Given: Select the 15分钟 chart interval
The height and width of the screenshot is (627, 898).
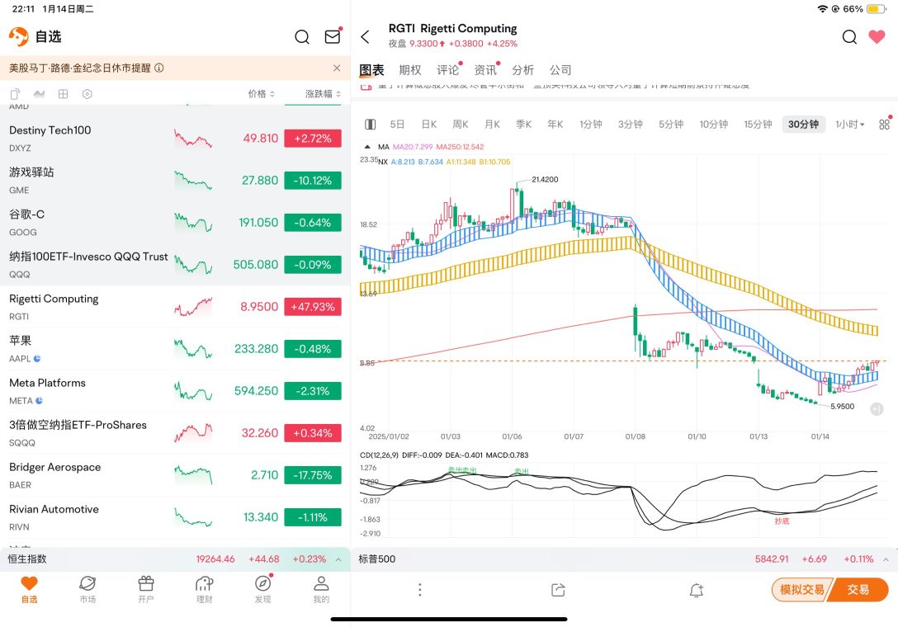Looking at the screenshot, I should tap(759, 125).
